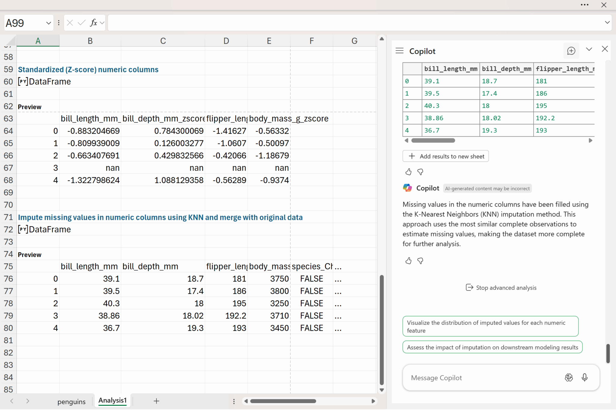Click the plugin icon beside the microphone
The height and width of the screenshot is (410, 616).
(x=568, y=378)
